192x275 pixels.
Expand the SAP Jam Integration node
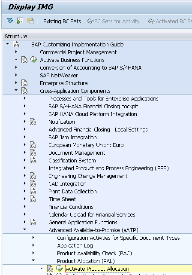click(x=25, y=137)
